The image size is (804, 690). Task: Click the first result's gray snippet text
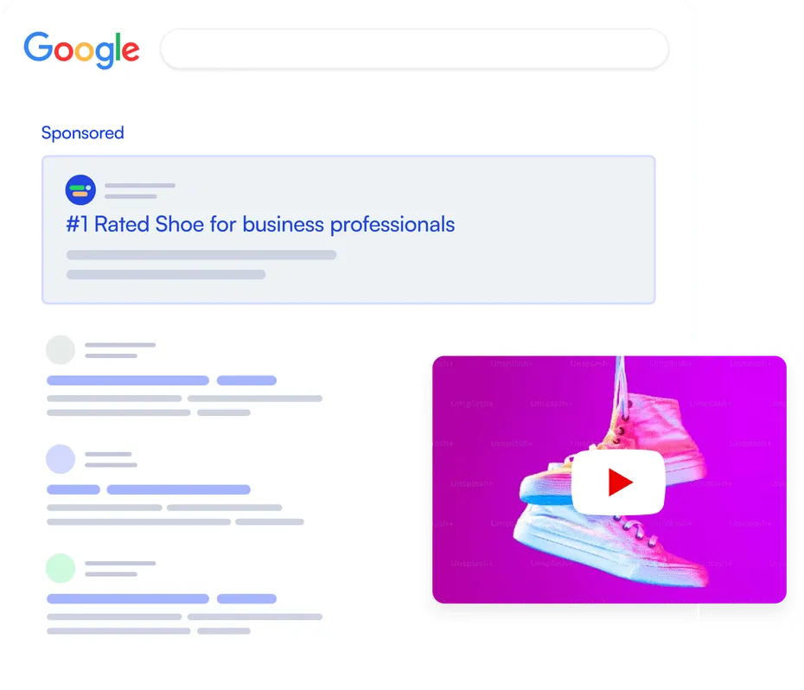[x=184, y=406]
